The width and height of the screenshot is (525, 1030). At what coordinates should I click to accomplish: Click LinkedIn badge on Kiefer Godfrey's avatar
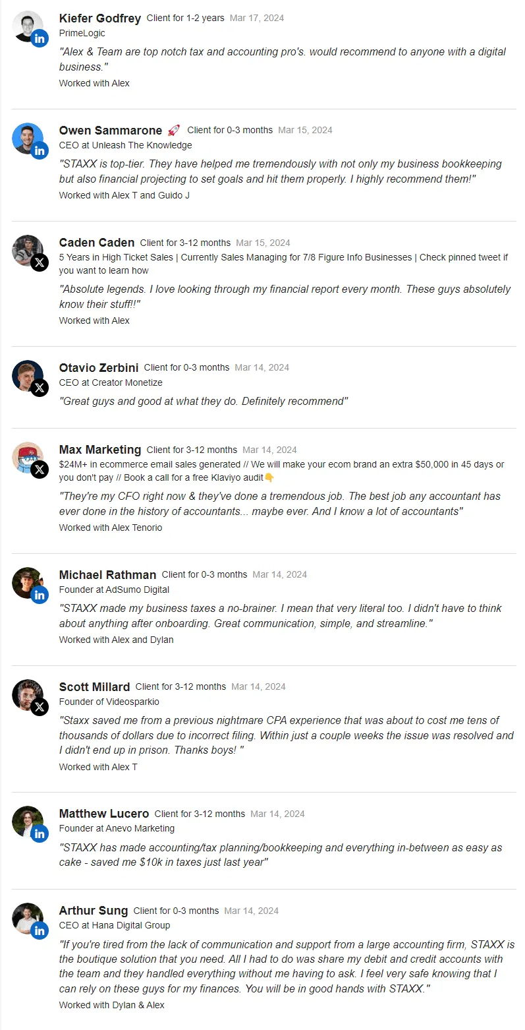[x=40, y=38]
